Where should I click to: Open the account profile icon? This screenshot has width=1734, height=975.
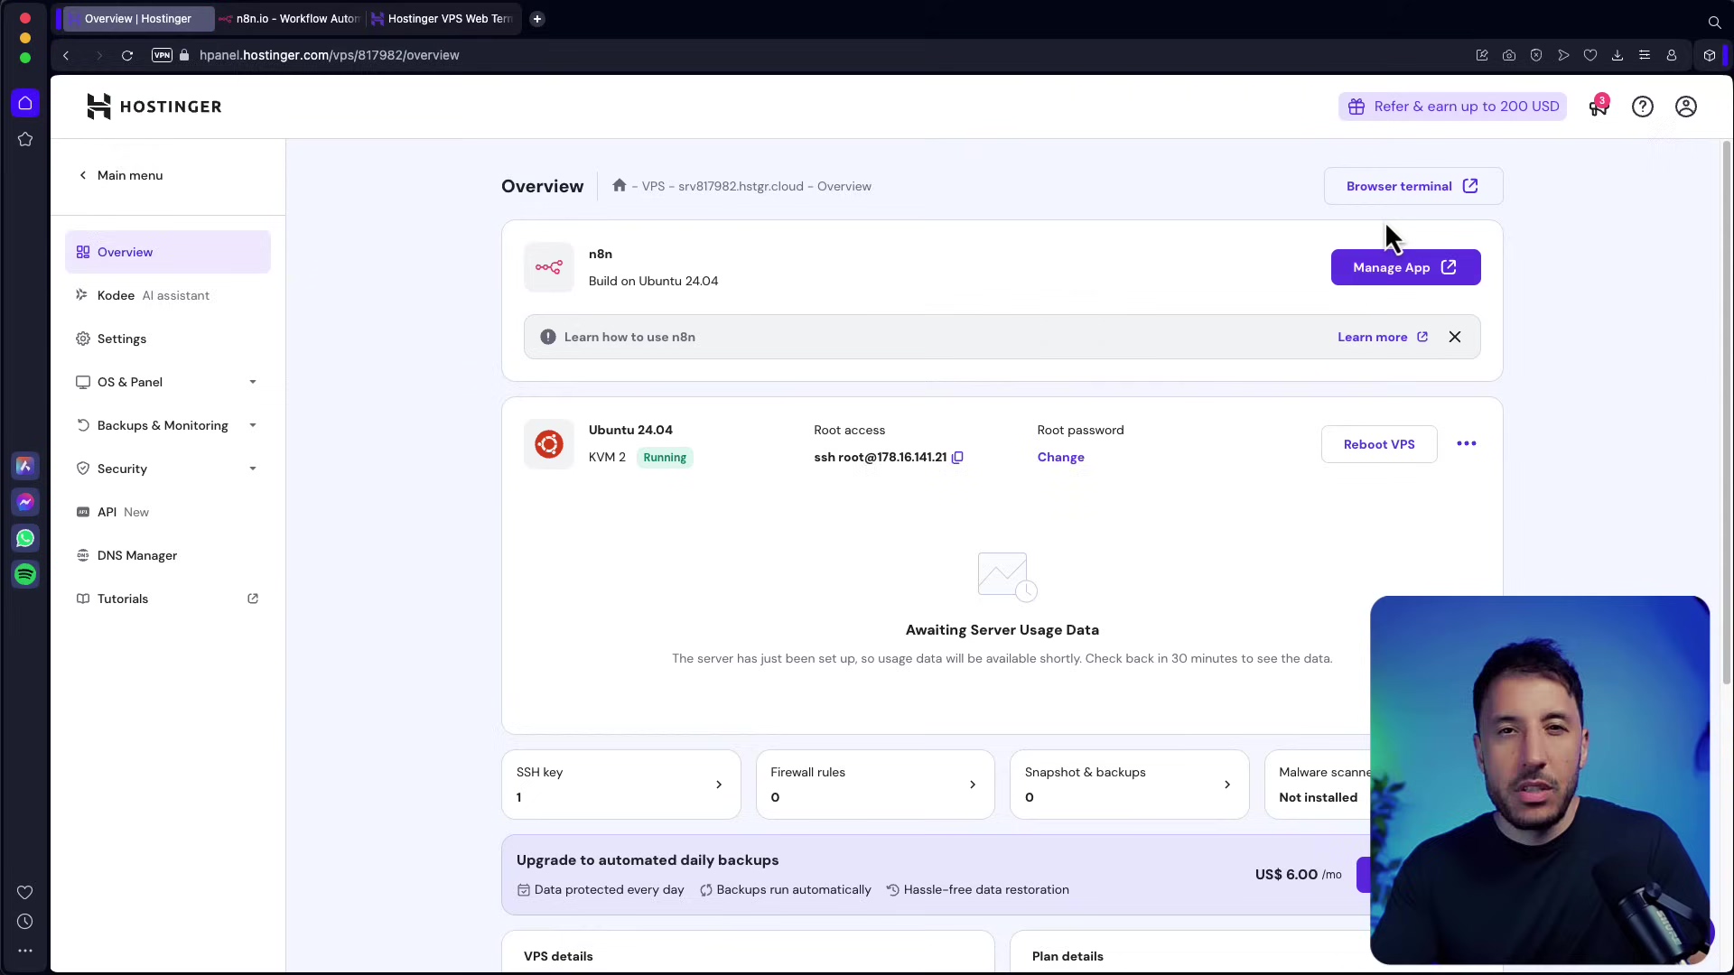pos(1686,107)
